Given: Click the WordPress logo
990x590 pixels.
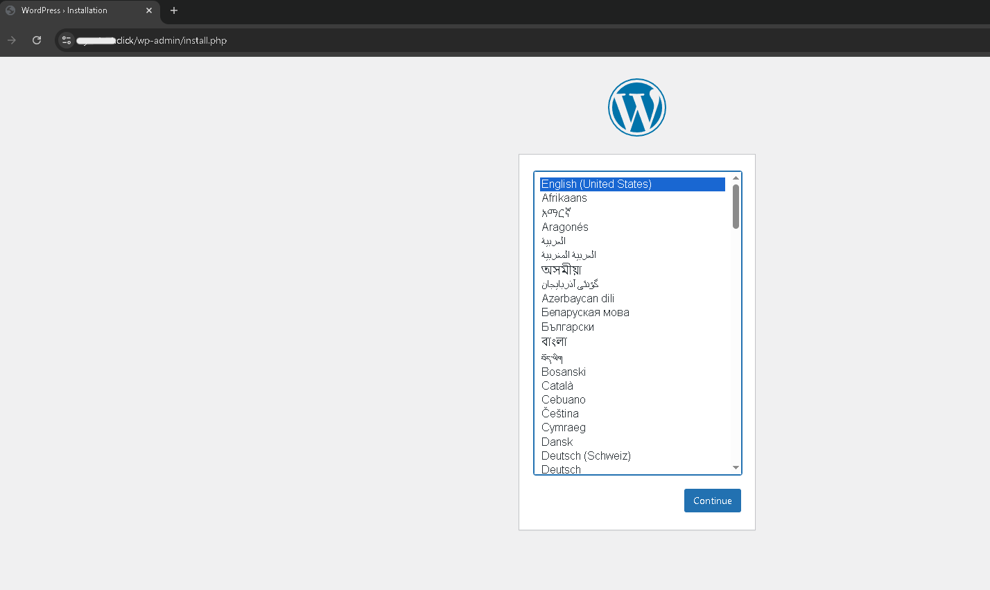Looking at the screenshot, I should (637, 107).
